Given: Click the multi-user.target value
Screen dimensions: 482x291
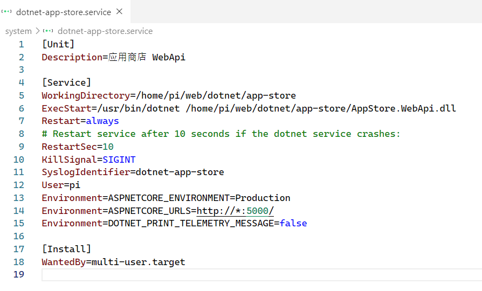Looking at the screenshot, I should pyautogui.click(x=138, y=262).
